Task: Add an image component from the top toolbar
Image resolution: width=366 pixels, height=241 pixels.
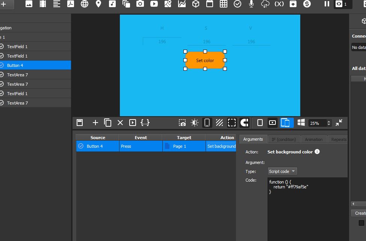Action: click(x=29, y=4)
